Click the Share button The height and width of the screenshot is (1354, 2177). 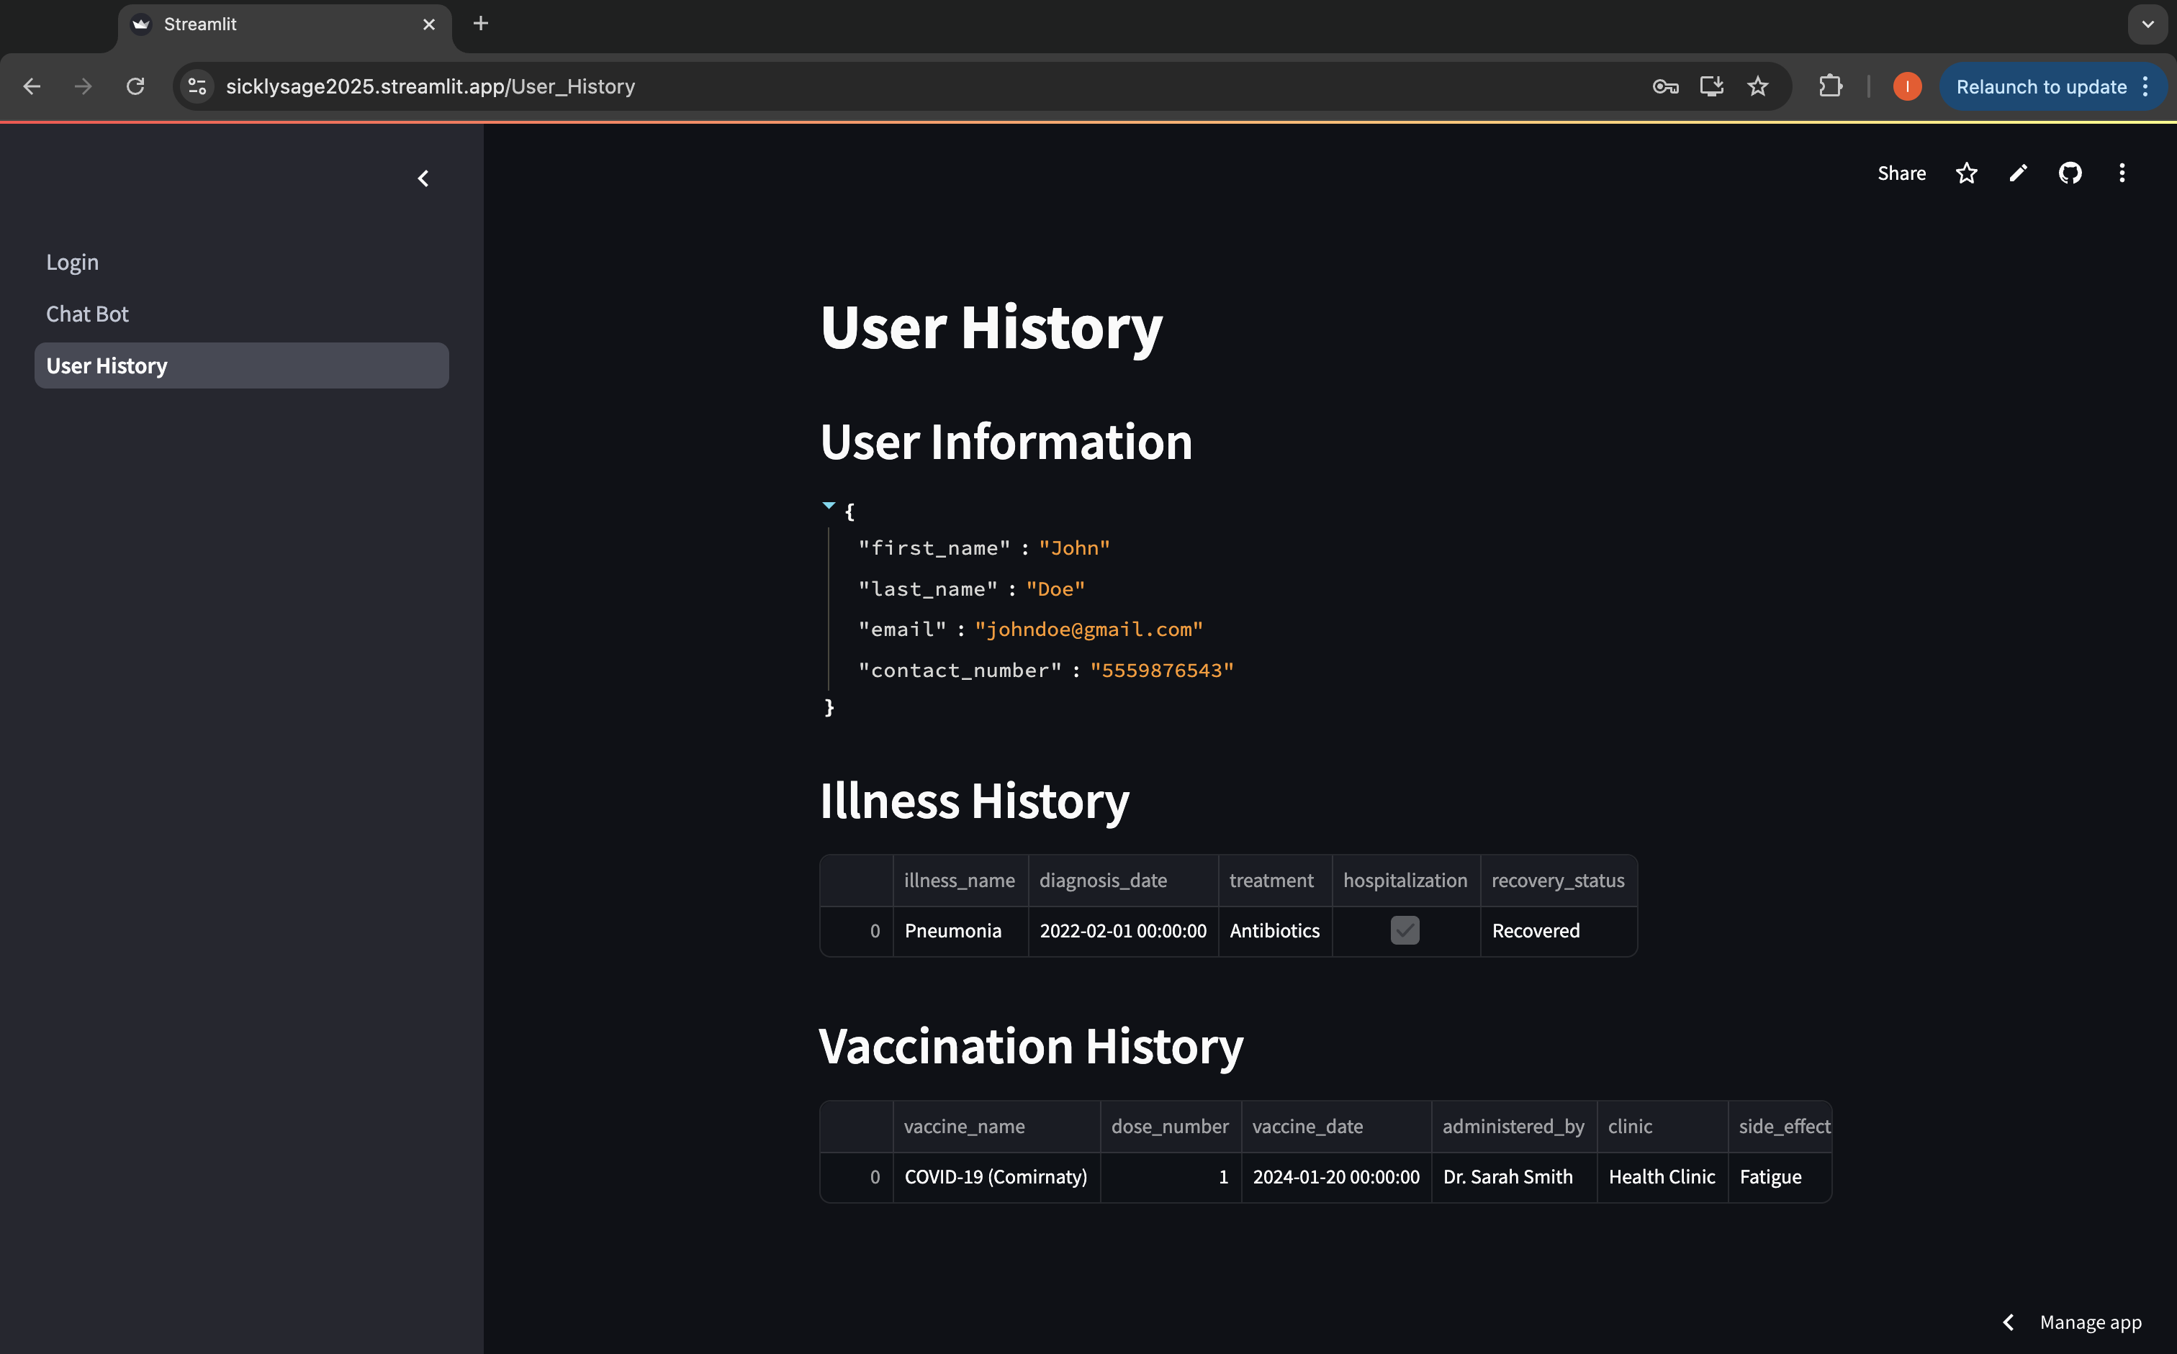pyautogui.click(x=1901, y=173)
